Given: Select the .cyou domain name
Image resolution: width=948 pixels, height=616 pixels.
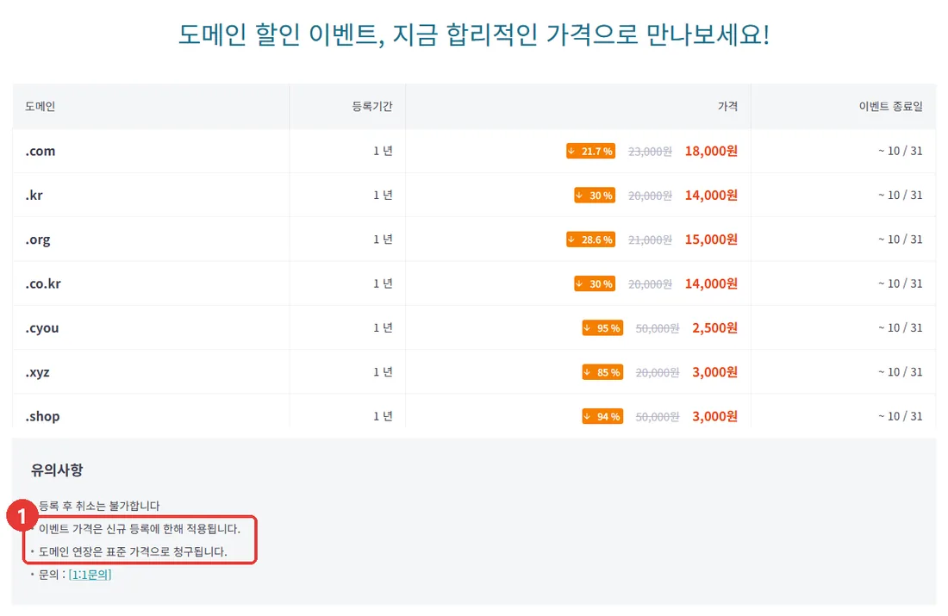Looking at the screenshot, I should pyautogui.click(x=41, y=328).
